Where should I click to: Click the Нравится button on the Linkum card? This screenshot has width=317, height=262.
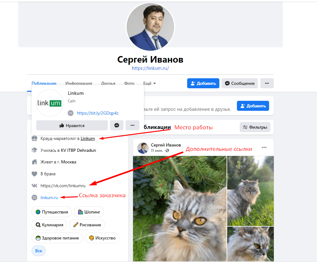pyautogui.click(x=72, y=125)
